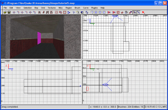Image resolution: width=168 pixels, height=110 pixels.
Task: Click the 'drag completed.' status message
Action: tap(10, 107)
